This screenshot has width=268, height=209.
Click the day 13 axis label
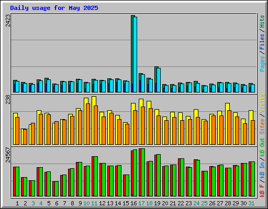point(110,203)
